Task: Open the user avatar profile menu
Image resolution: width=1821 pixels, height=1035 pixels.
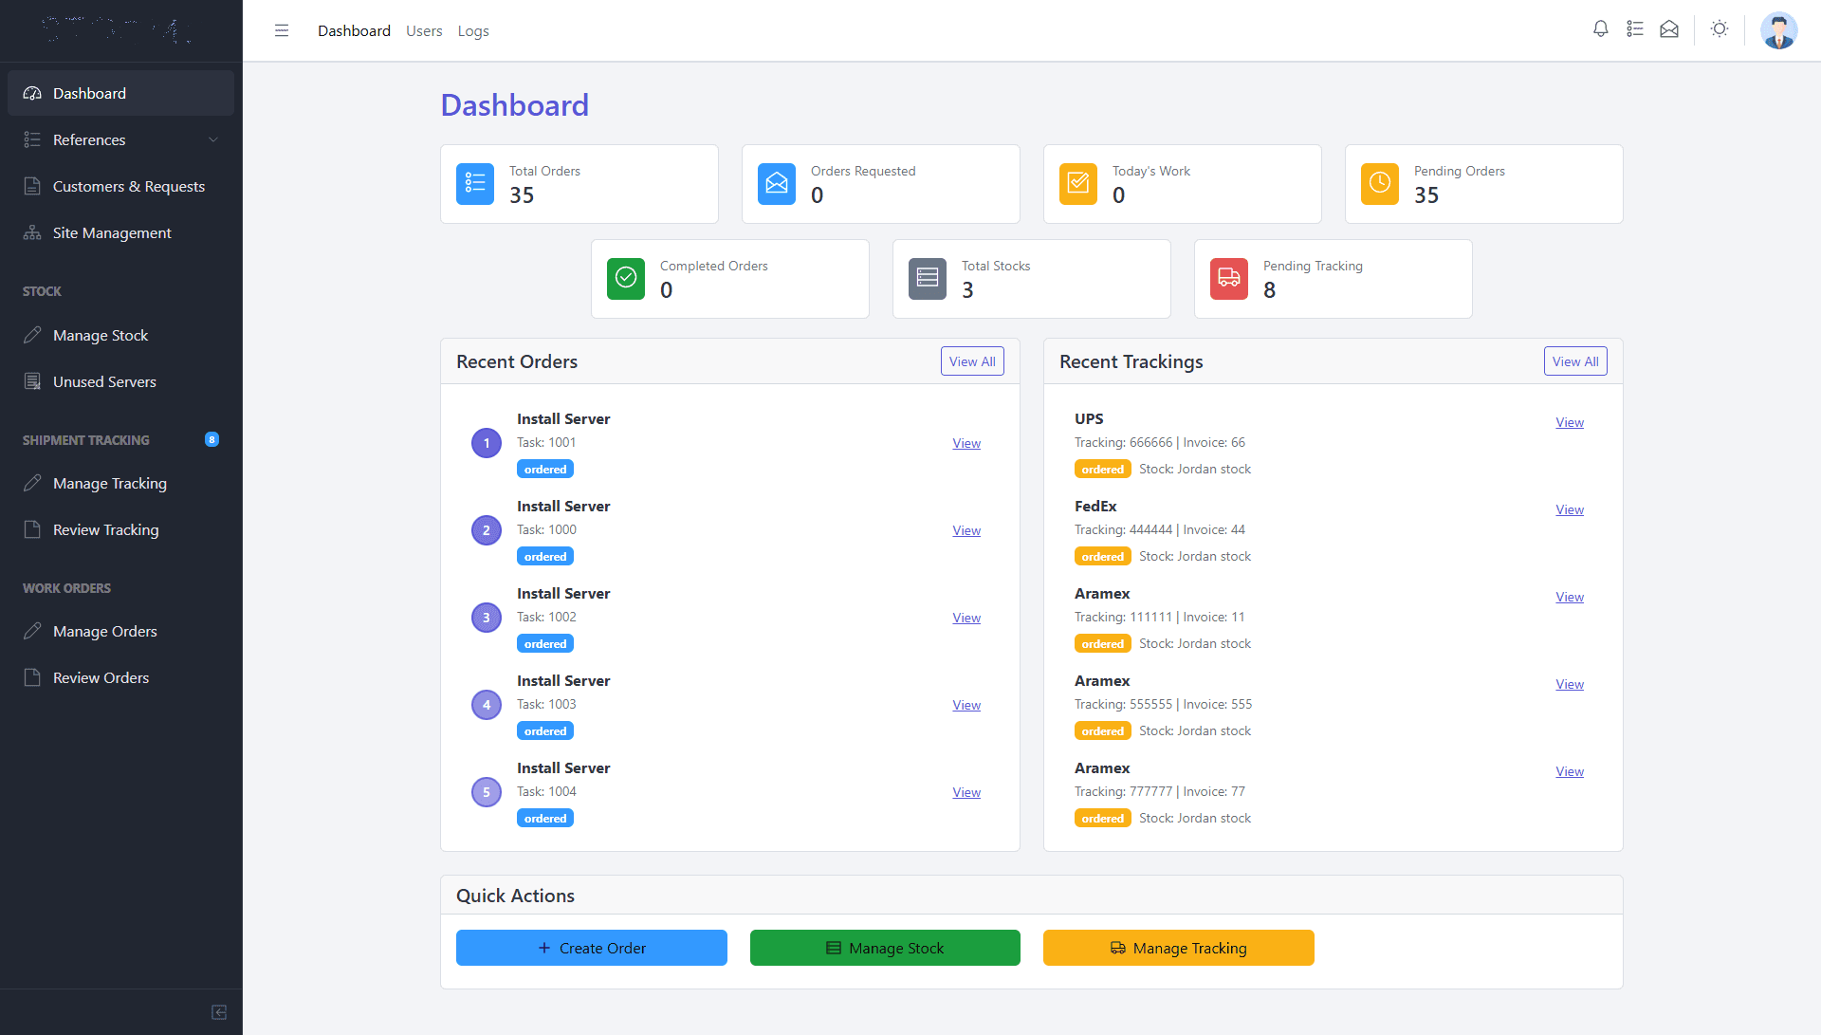Action: [1779, 30]
